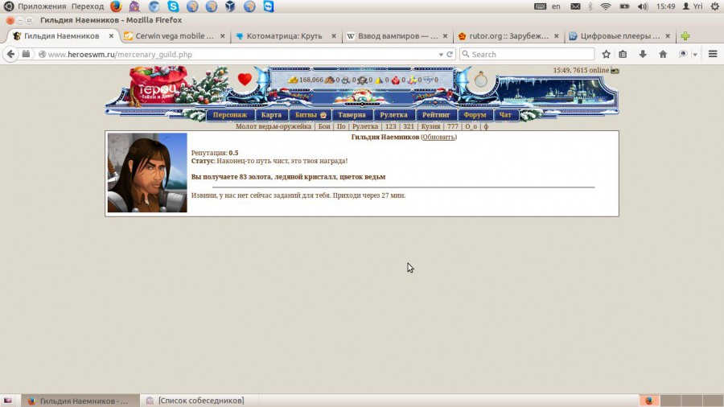Open a new tab with green plus

(685, 35)
